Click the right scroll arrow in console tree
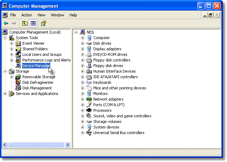The height and width of the screenshot is (162, 227). point(67,145)
